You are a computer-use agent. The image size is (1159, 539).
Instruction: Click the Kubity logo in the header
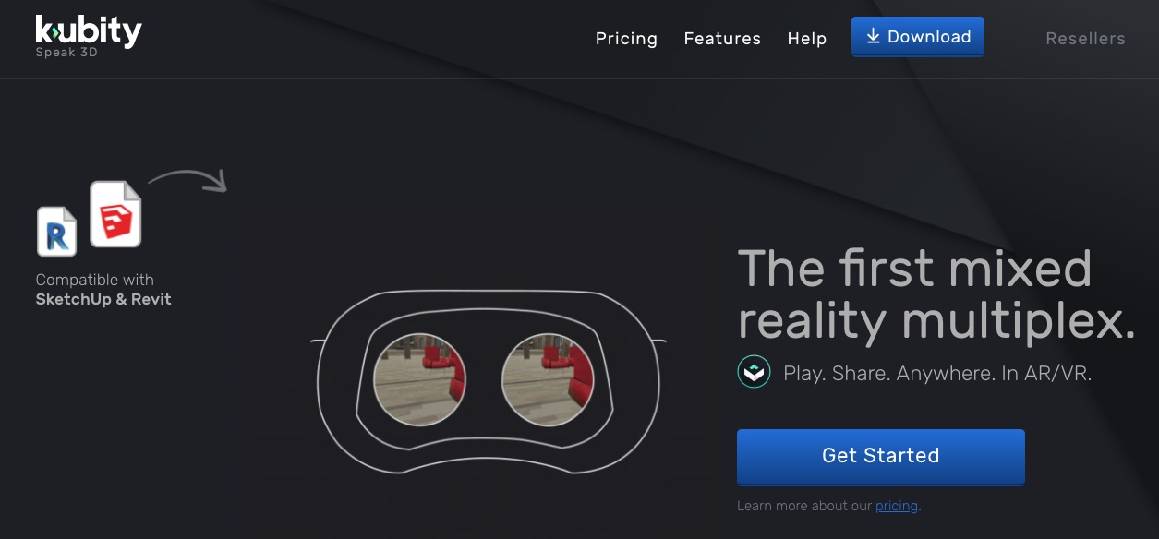tap(89, 30)
